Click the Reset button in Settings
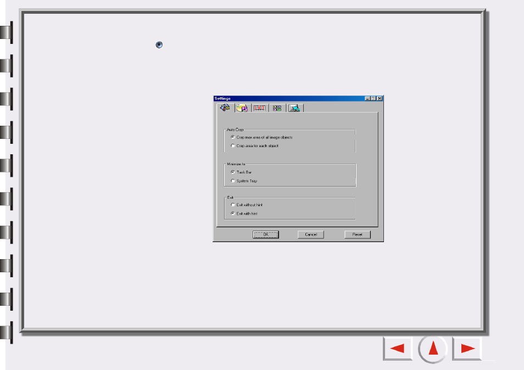The width and height of the screenshot is (524, 370). tap(357, 235)
